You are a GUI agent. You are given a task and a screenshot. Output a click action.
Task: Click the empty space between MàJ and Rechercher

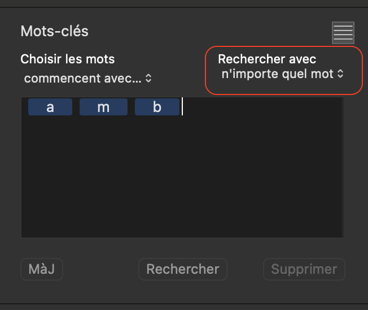pyautogui.click(x=100, y=269)
